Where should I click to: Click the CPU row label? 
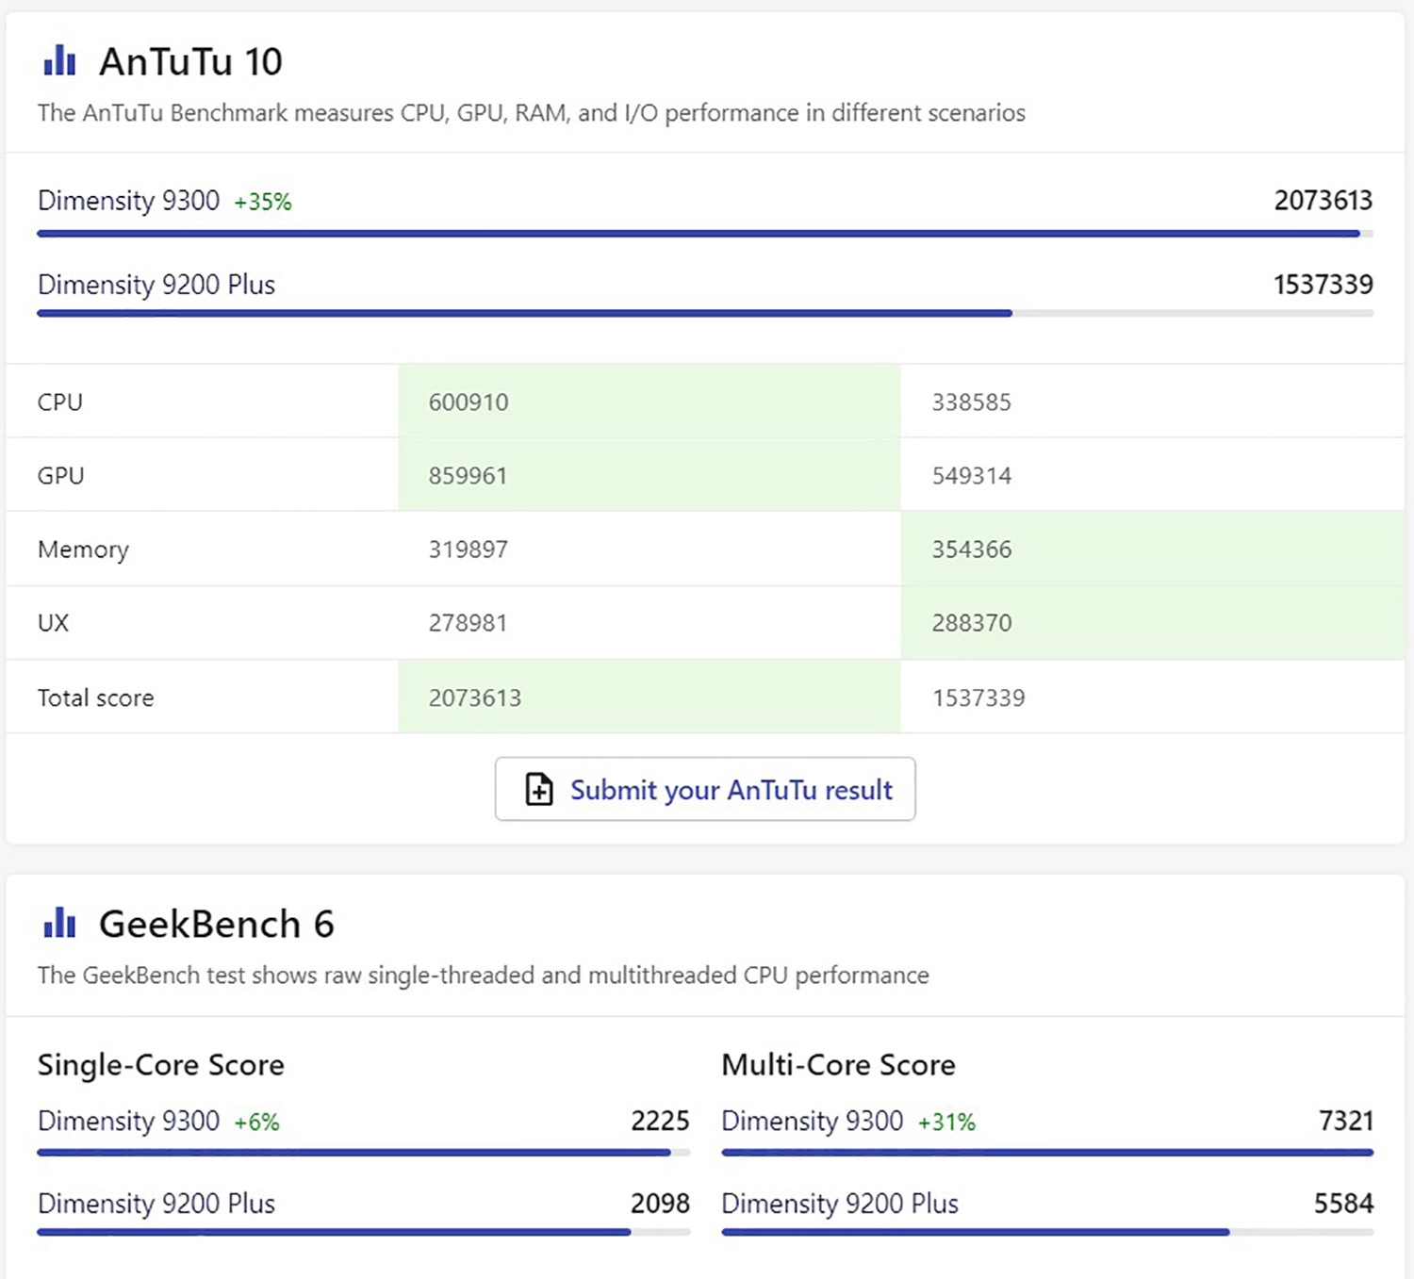pyautogui.click(x=60, y=402)
